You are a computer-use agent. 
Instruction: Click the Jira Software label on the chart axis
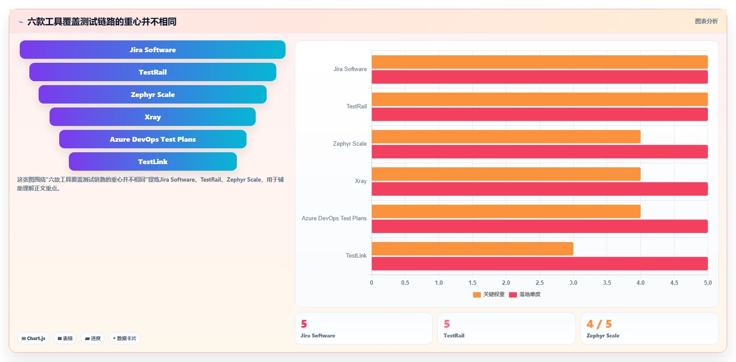pyautogui.click(x=350, y=69)
